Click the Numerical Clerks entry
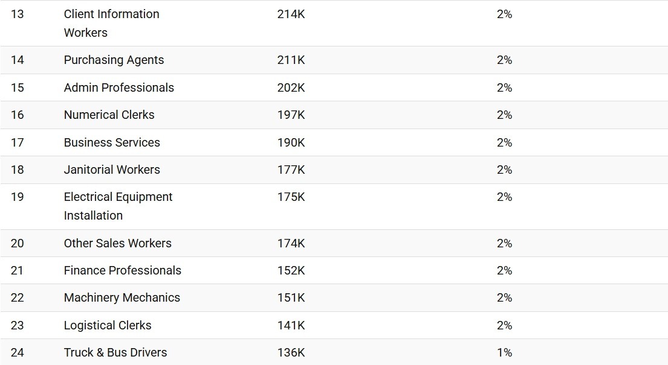668x365 pixels. point(109,115)
